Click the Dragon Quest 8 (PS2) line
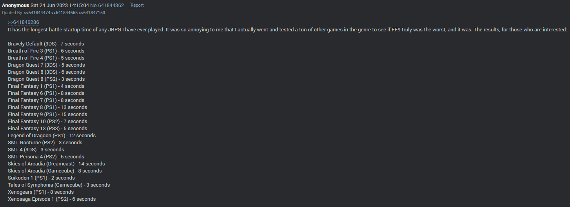 pyautogui.click(x=46, y=79)
